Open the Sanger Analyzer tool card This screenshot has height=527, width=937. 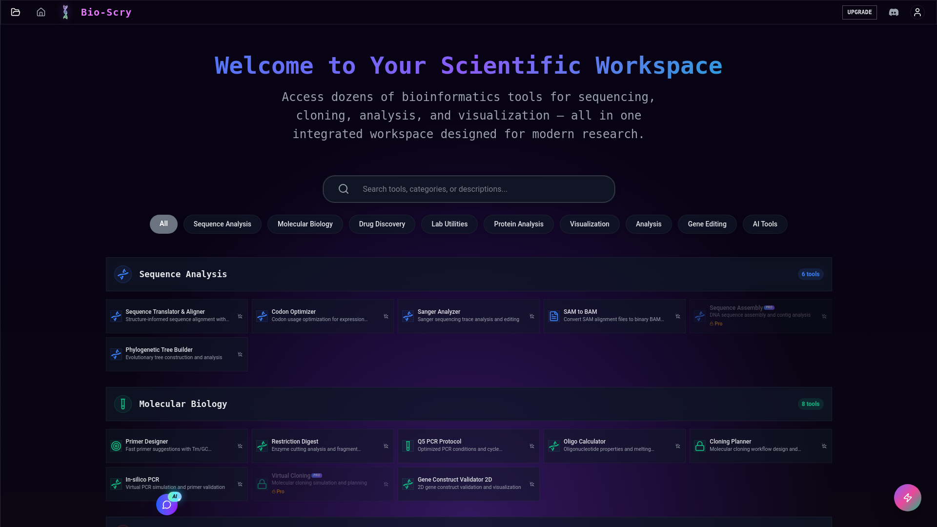[468, 316]
